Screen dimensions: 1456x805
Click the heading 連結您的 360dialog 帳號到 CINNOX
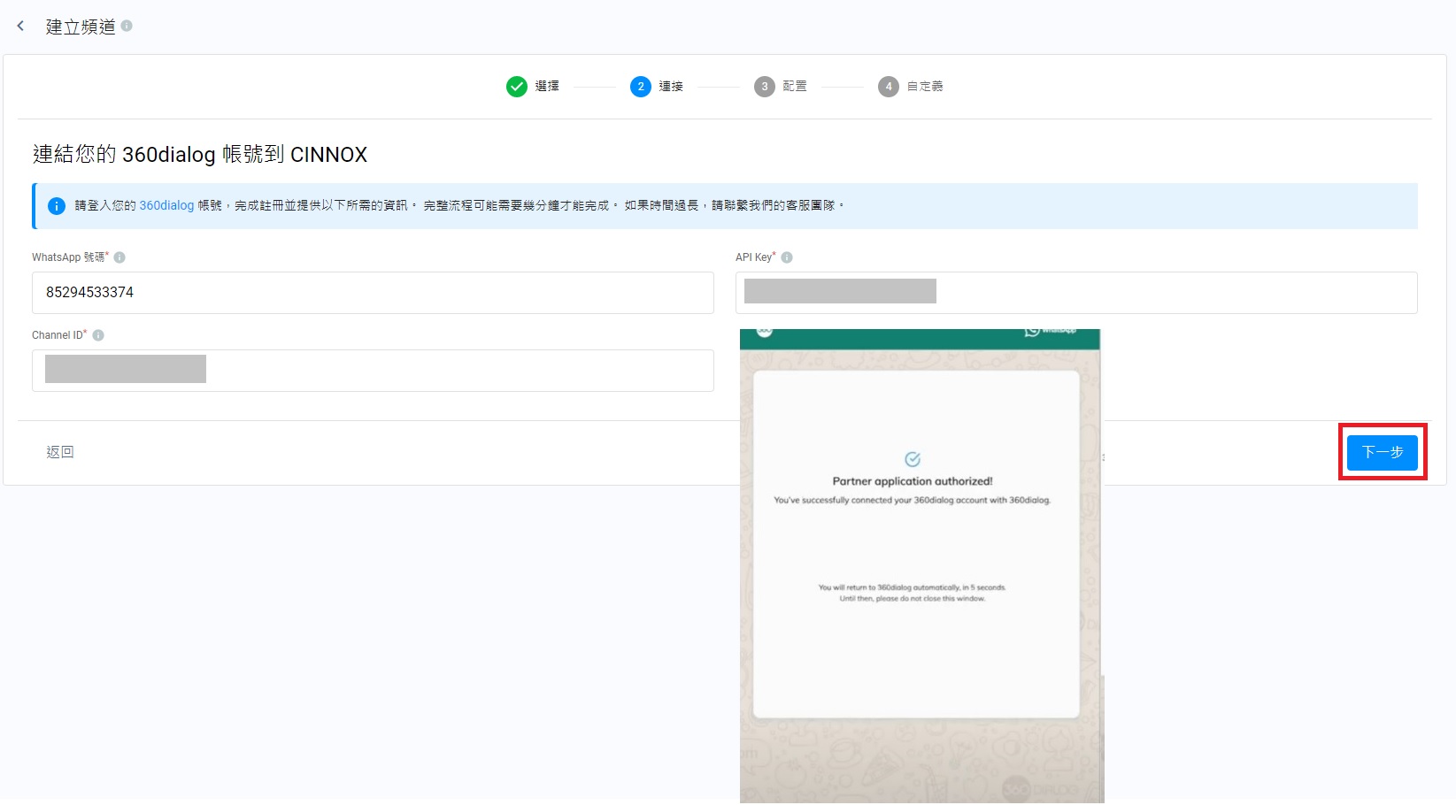200,155
